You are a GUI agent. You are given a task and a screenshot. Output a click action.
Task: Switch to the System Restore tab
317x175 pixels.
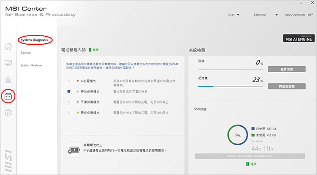pos(31,66)
